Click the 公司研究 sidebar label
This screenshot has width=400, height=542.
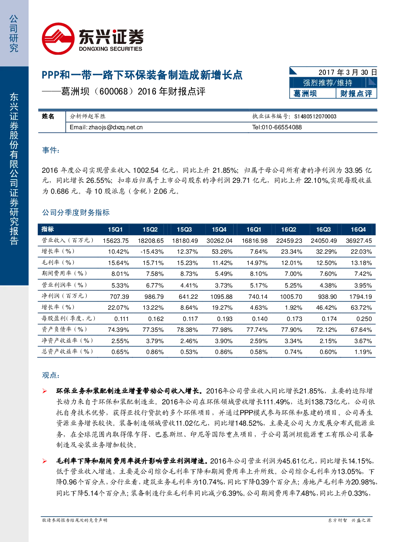[14, 34]
